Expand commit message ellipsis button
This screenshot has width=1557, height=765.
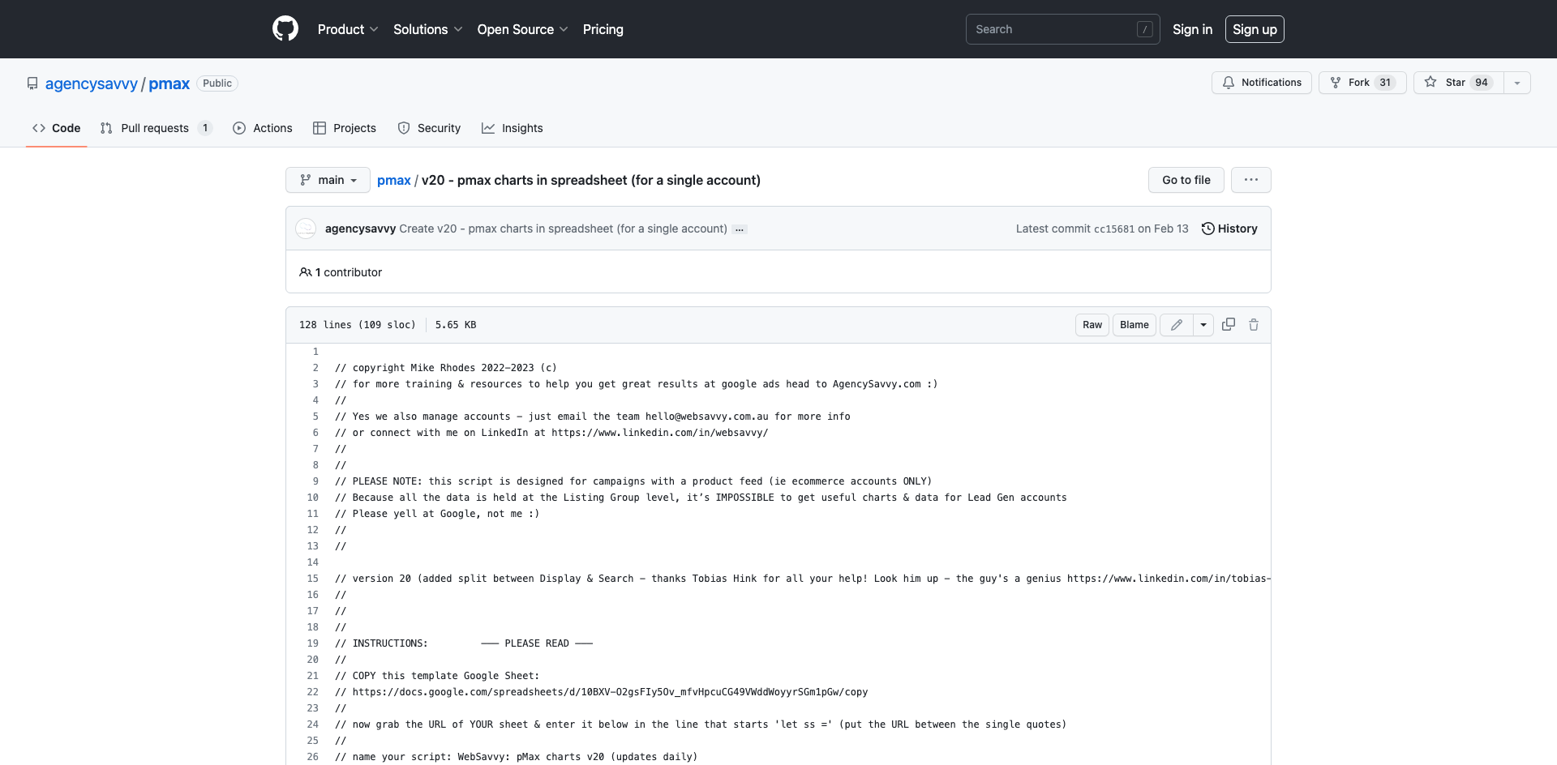click(740, 229)
